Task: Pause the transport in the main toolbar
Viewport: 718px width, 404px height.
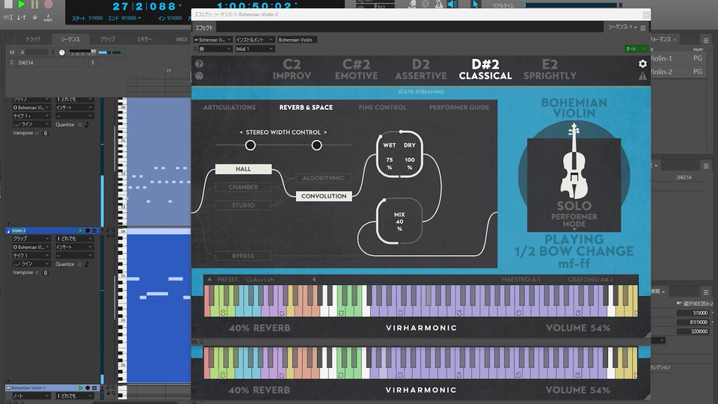Action: pyautogui.click(x=35, y=4)
